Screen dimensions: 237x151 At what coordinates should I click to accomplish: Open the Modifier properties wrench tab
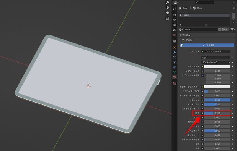(175, 52)
